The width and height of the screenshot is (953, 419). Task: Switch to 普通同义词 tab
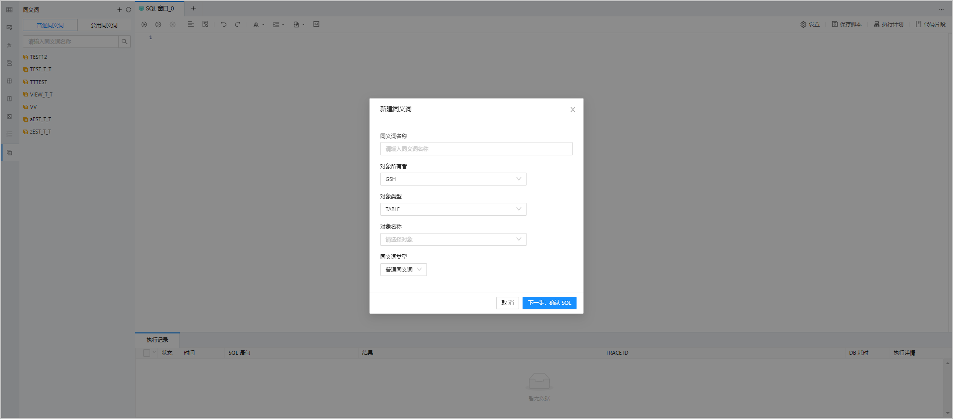tap(50, 25)
